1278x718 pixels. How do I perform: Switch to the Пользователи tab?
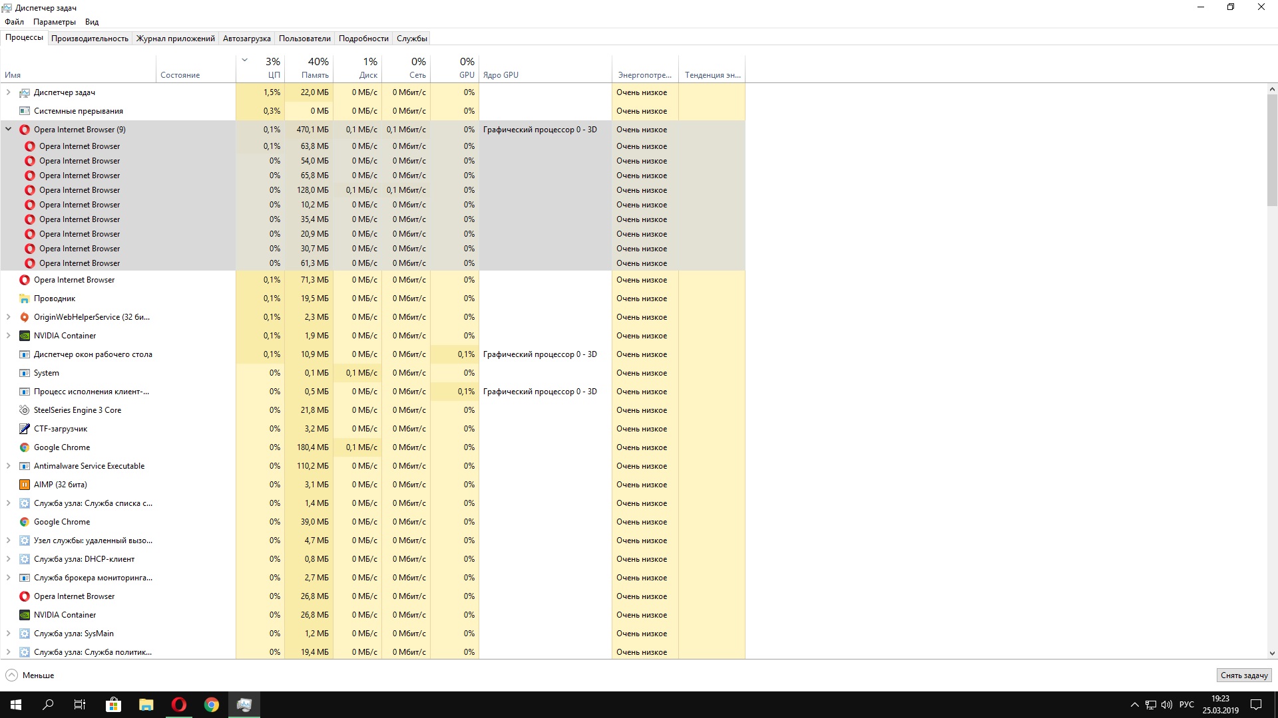[x=305, y=39]
